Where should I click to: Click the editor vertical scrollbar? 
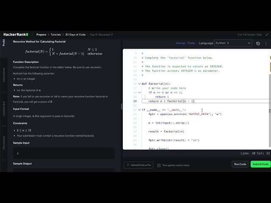(x=270, y=110)
